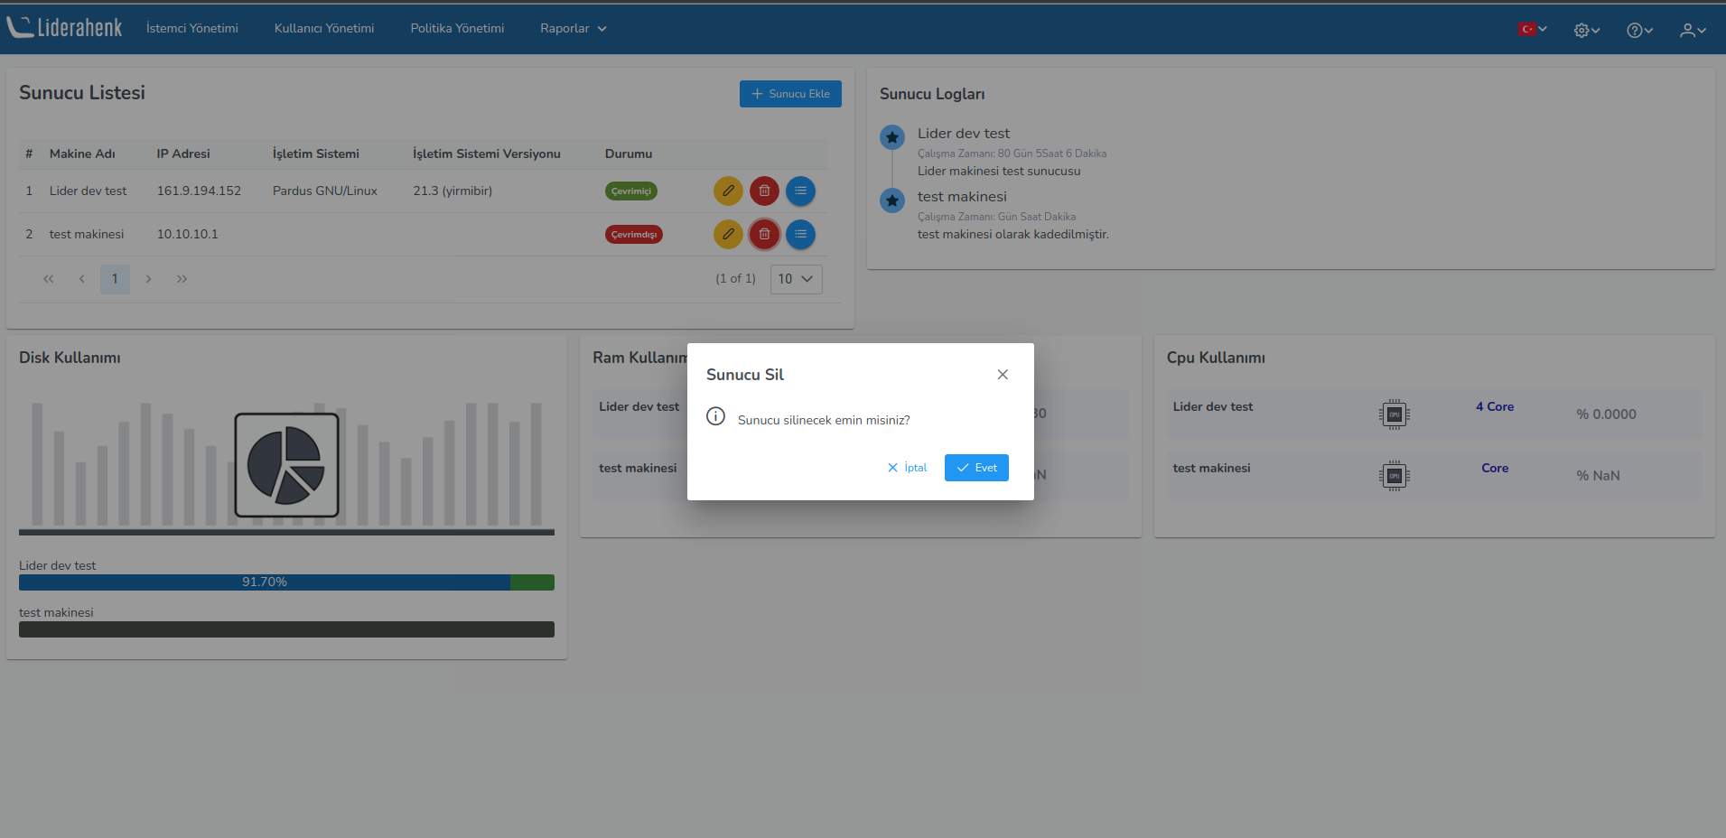Click CPU chip icon for Lider dev test
The width and height of the screenshot is (1726, 838).
coord(1394,414)
